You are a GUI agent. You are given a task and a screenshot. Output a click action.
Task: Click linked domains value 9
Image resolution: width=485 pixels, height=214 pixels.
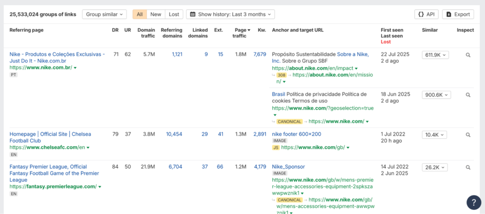click(206, 54)
